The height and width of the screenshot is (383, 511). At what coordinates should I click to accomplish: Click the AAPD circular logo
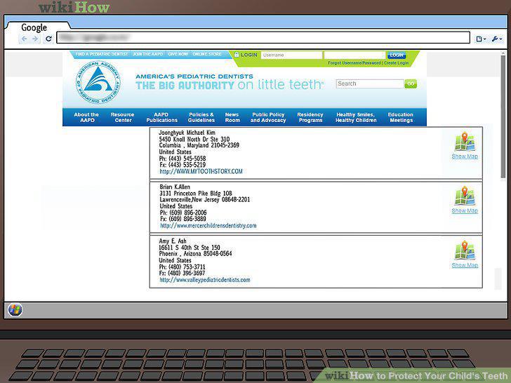click(x=98, y=82)
